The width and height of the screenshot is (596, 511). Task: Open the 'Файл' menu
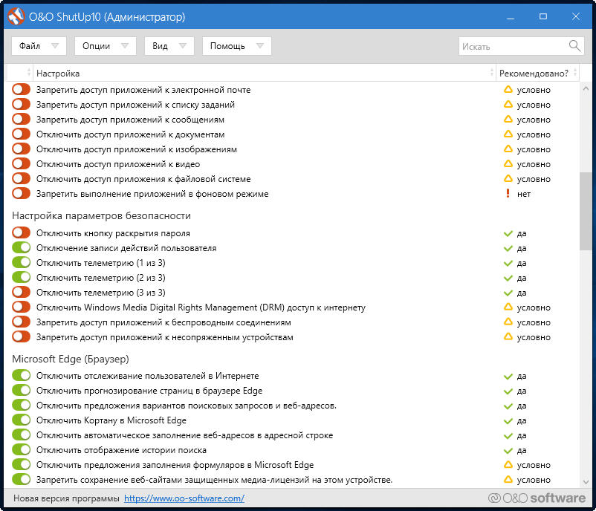(39, 46)
